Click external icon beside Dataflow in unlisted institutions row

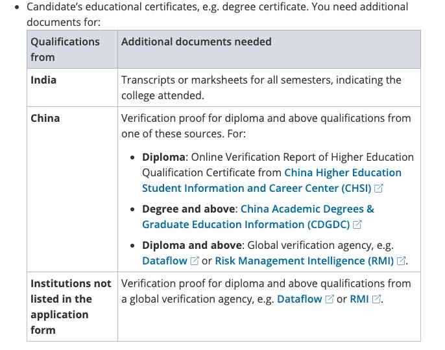pos(330,299)
